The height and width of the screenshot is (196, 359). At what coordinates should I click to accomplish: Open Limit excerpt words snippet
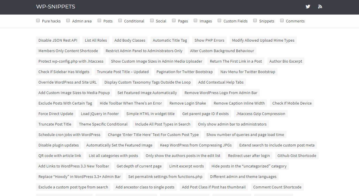(187, 166)
